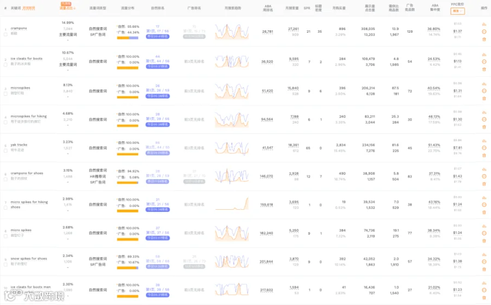This screenshot has height=305, width=491.
Task: Click the 月搜索量 column header
Action: [x=292, y=8]
